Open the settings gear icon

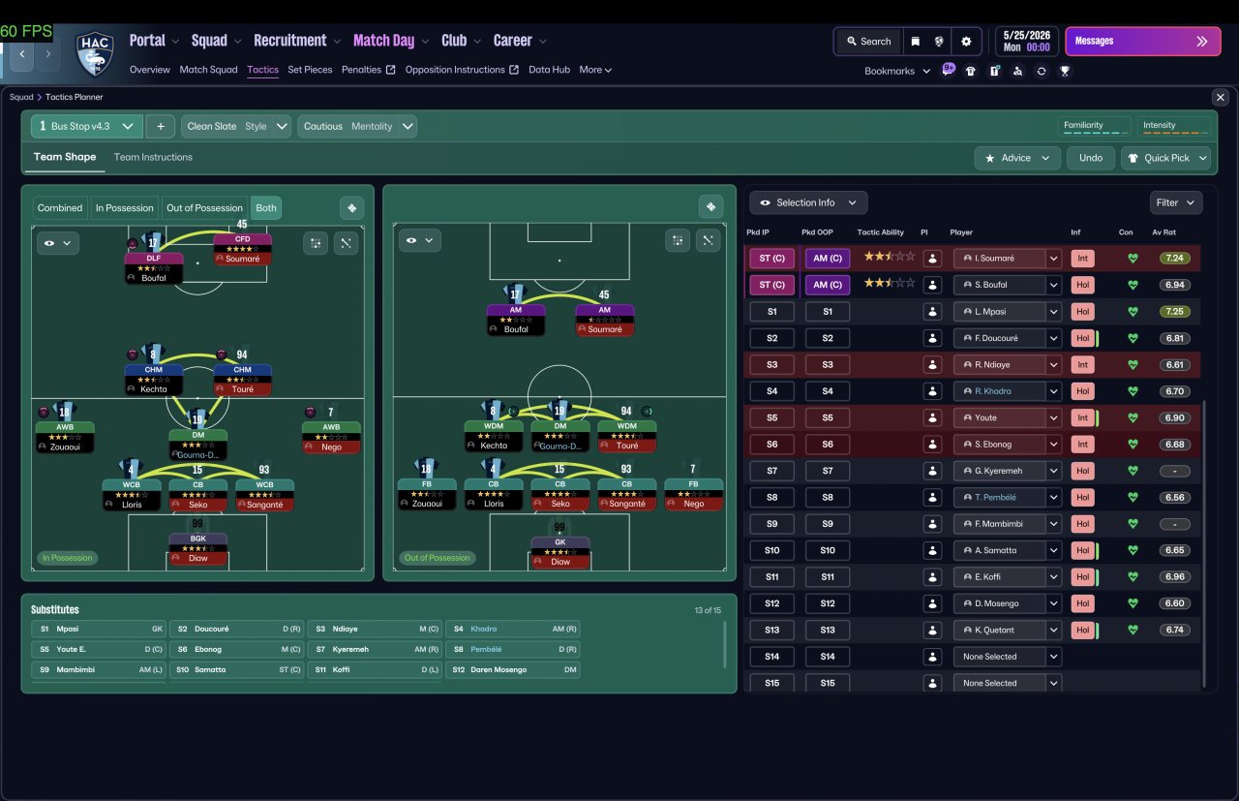click(966, 42)
